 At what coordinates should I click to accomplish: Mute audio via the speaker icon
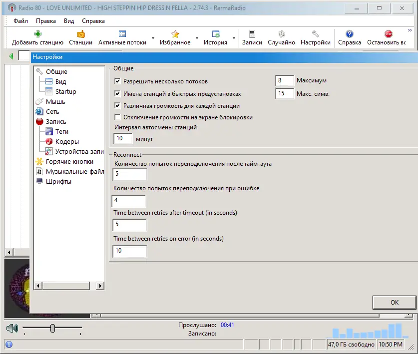click(x=12, y=328)
